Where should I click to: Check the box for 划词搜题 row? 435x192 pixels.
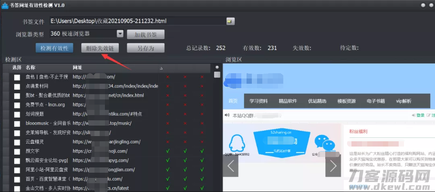tap(17, 114)
